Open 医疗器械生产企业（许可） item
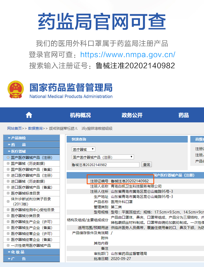 click(x=32, y=222)
